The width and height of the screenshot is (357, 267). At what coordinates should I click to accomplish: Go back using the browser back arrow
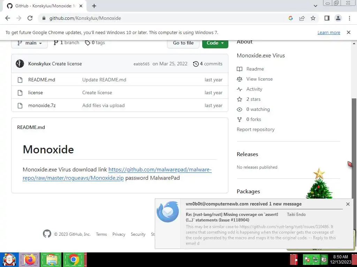click(x=8, y=18)
